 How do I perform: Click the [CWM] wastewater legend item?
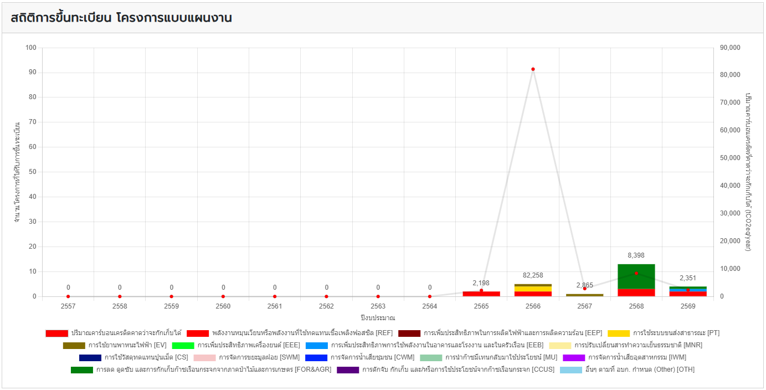(x=372, y=358)
